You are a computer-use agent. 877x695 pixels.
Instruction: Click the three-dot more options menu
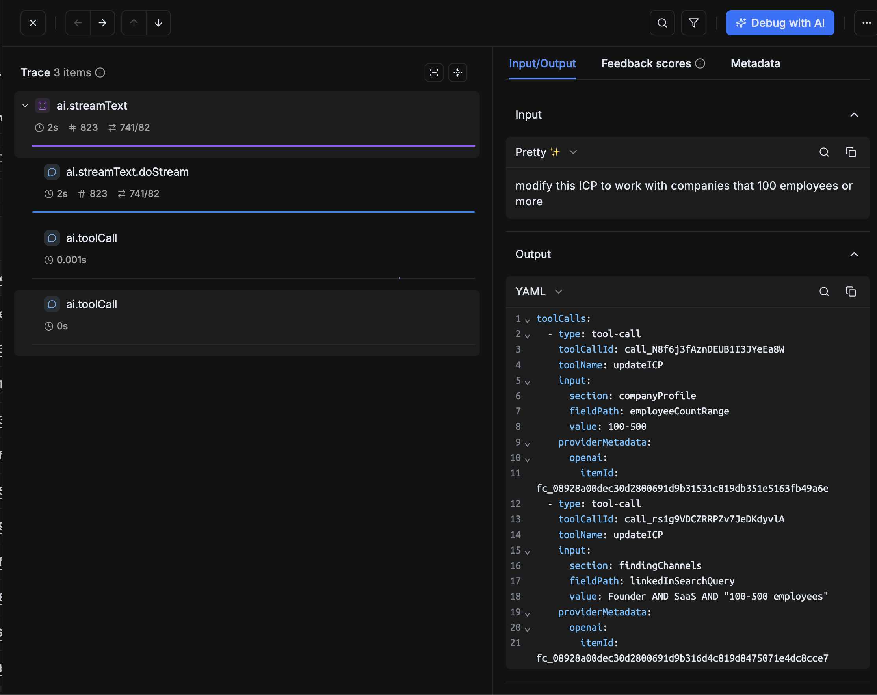pos(866,23)
